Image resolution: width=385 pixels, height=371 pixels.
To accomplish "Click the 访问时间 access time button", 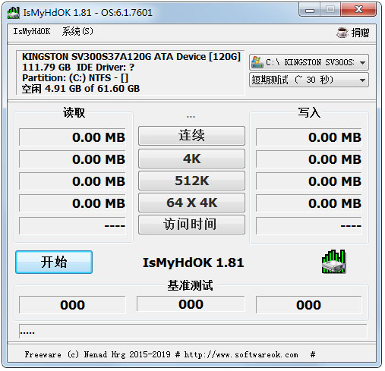I will click(191, 225).
